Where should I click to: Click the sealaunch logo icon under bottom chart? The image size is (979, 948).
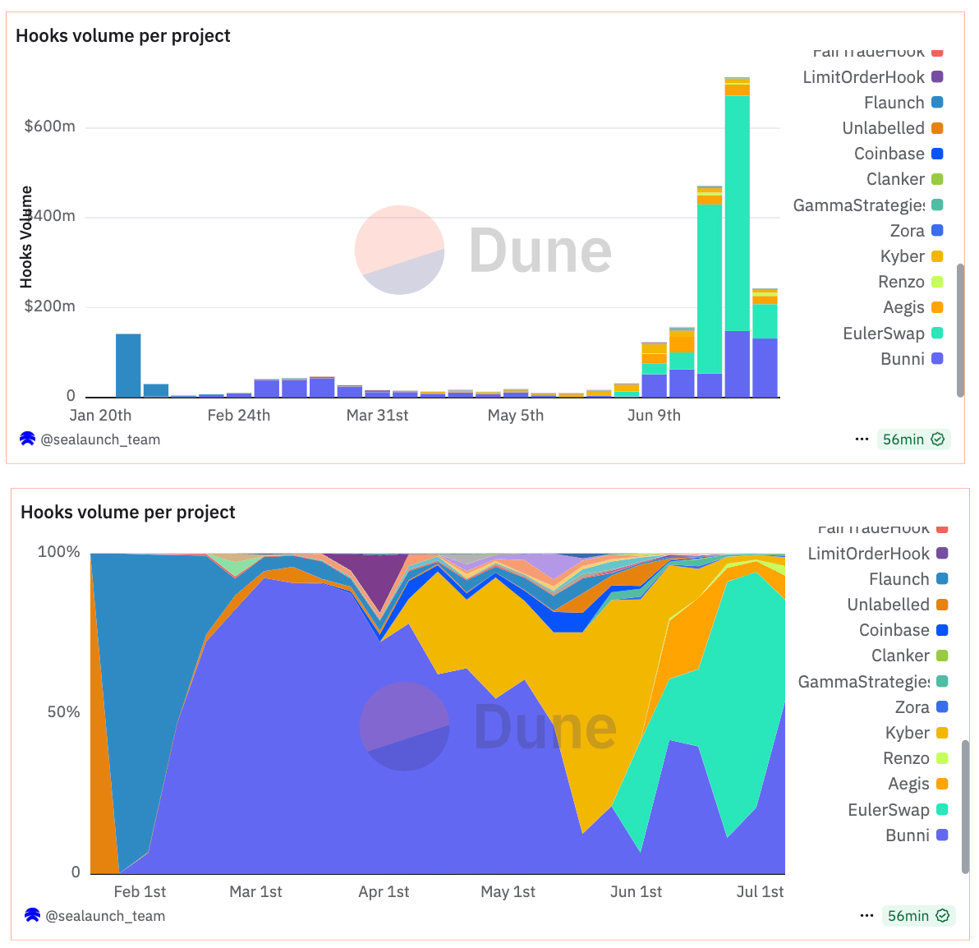tap(33, 915)
